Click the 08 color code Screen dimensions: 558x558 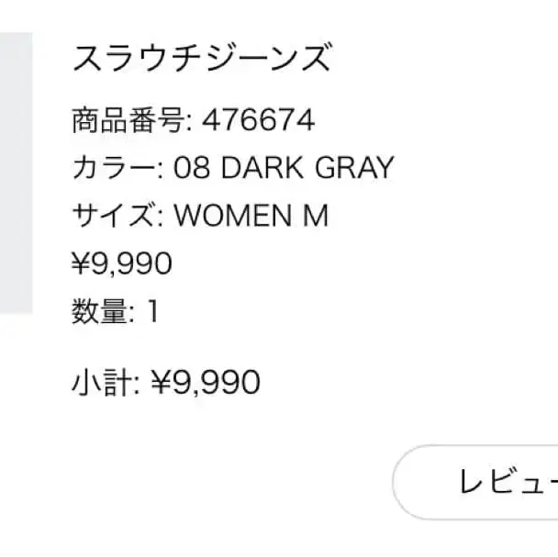190,169
